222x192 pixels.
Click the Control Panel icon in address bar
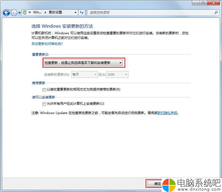pyautogui.click(x=25, y=12)
